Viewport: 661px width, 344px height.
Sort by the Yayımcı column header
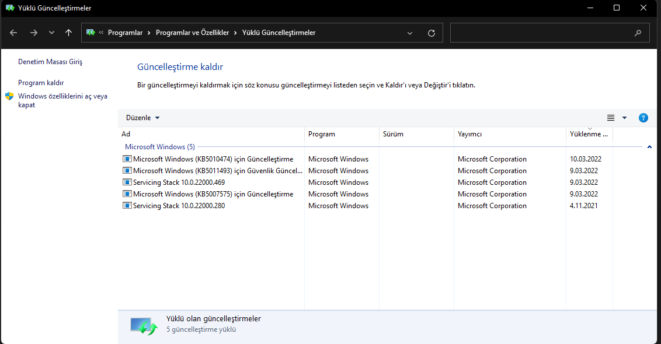point(469,134)
